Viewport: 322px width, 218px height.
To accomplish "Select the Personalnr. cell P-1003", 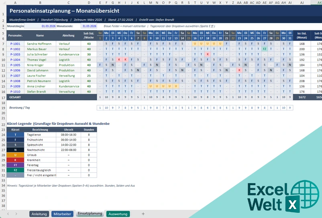I will click(15, 54).
